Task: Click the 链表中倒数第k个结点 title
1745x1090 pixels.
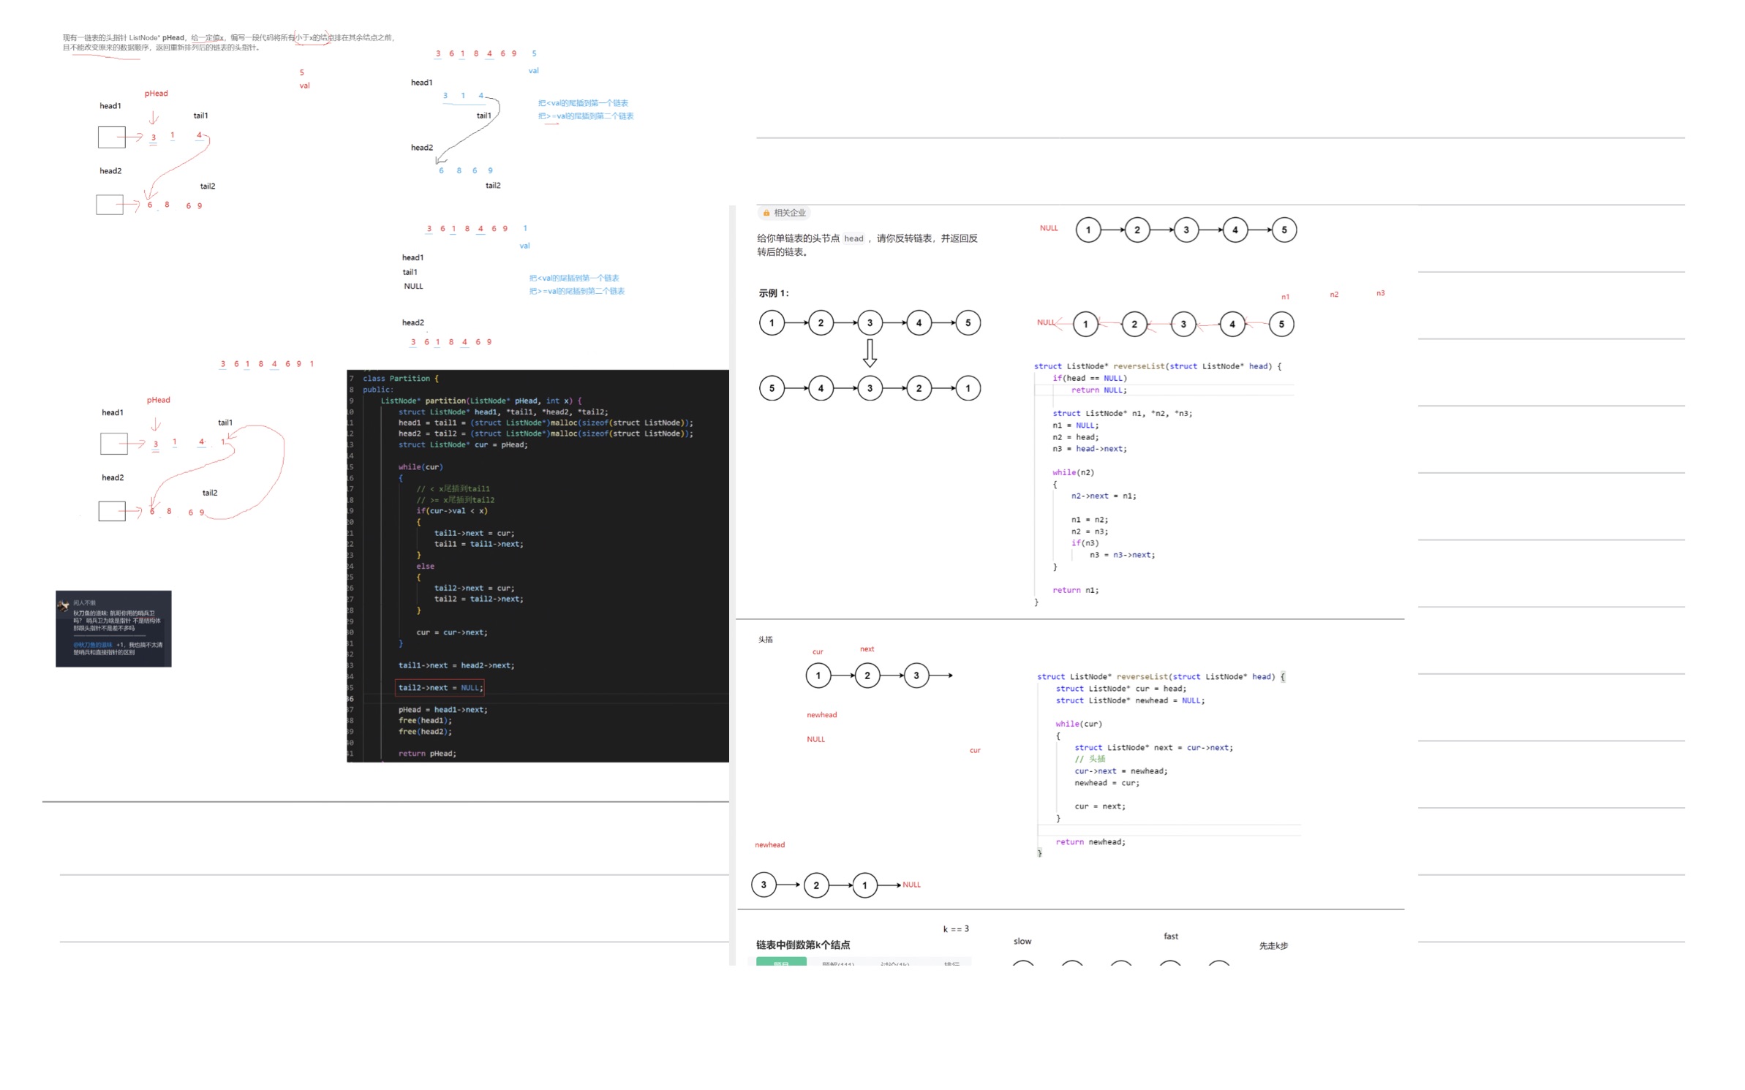Action: coord(802,945)
